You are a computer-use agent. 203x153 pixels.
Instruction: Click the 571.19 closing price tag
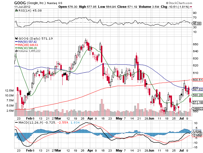tap(197, 102)
